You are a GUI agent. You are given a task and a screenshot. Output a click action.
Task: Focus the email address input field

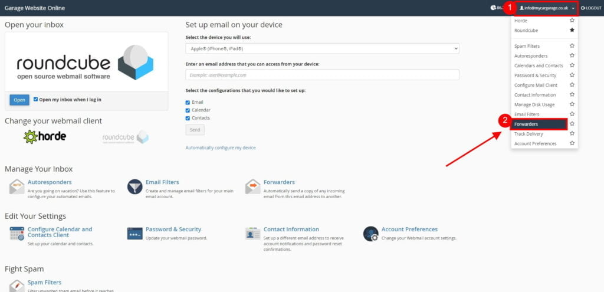[322, 75]
